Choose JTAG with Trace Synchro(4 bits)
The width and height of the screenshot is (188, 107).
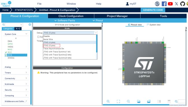click(x=69, y=58)
